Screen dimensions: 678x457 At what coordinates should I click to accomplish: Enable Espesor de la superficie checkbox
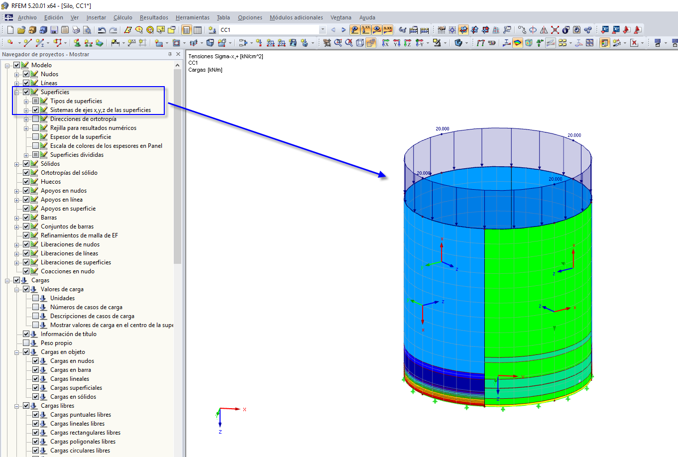pyautogui.click(x=36, y=137)
